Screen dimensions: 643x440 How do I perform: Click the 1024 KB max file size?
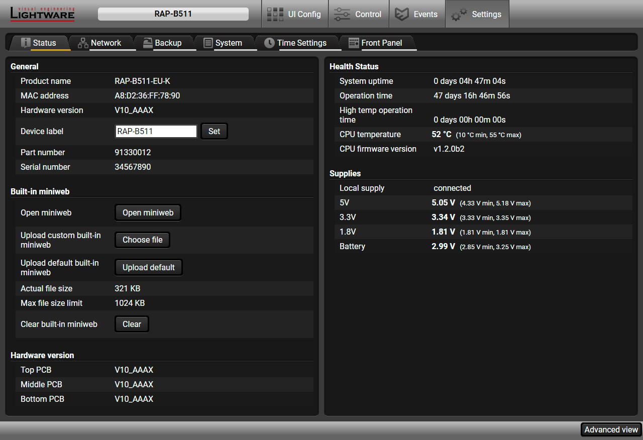(x=130, y=303)
